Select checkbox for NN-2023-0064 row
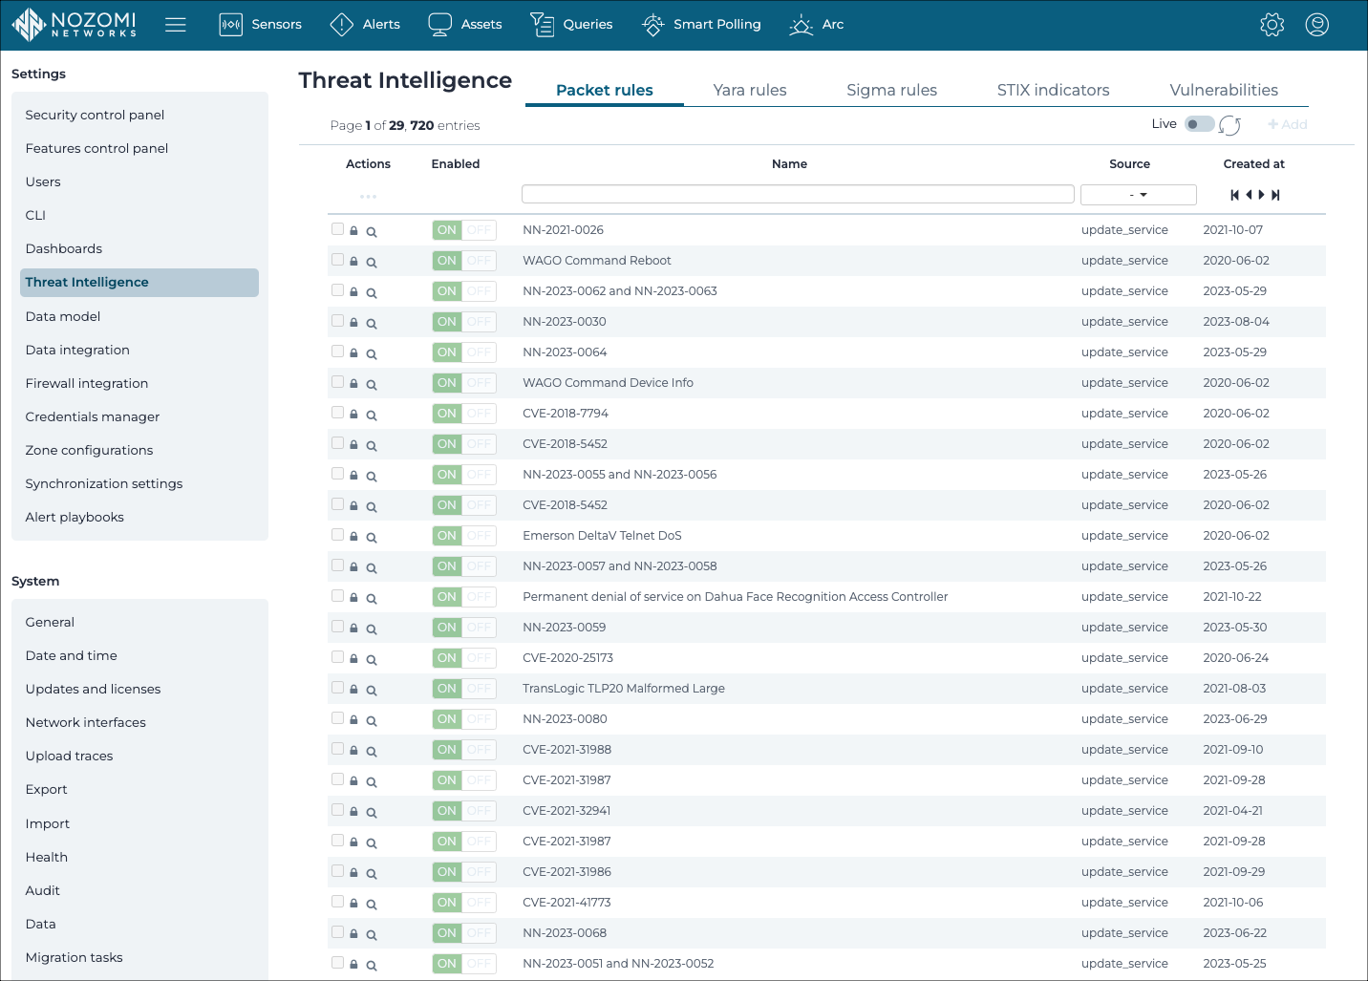The height and width of the screenshot is (981, 1368). (x=337, y=352)
